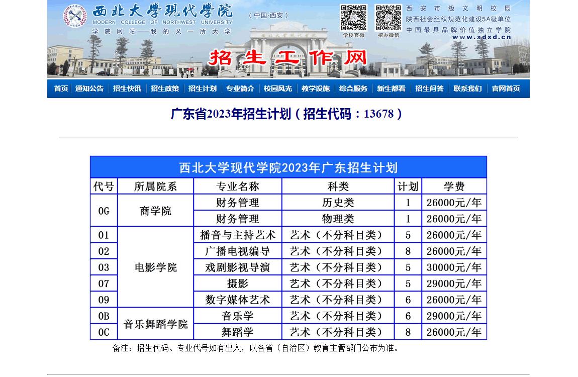Click the 学费 column header
The image size is (578, 377).
click(454, 186)
